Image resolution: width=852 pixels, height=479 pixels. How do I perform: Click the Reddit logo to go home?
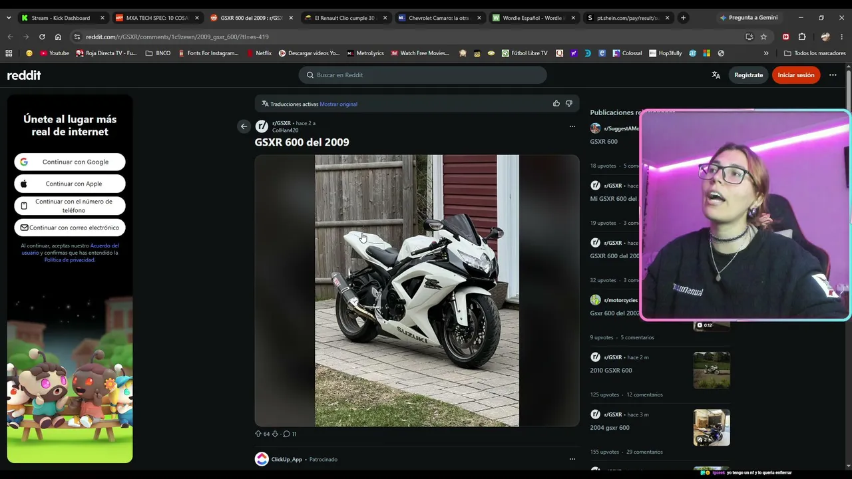pyautogui.click(x=24, y=75)
